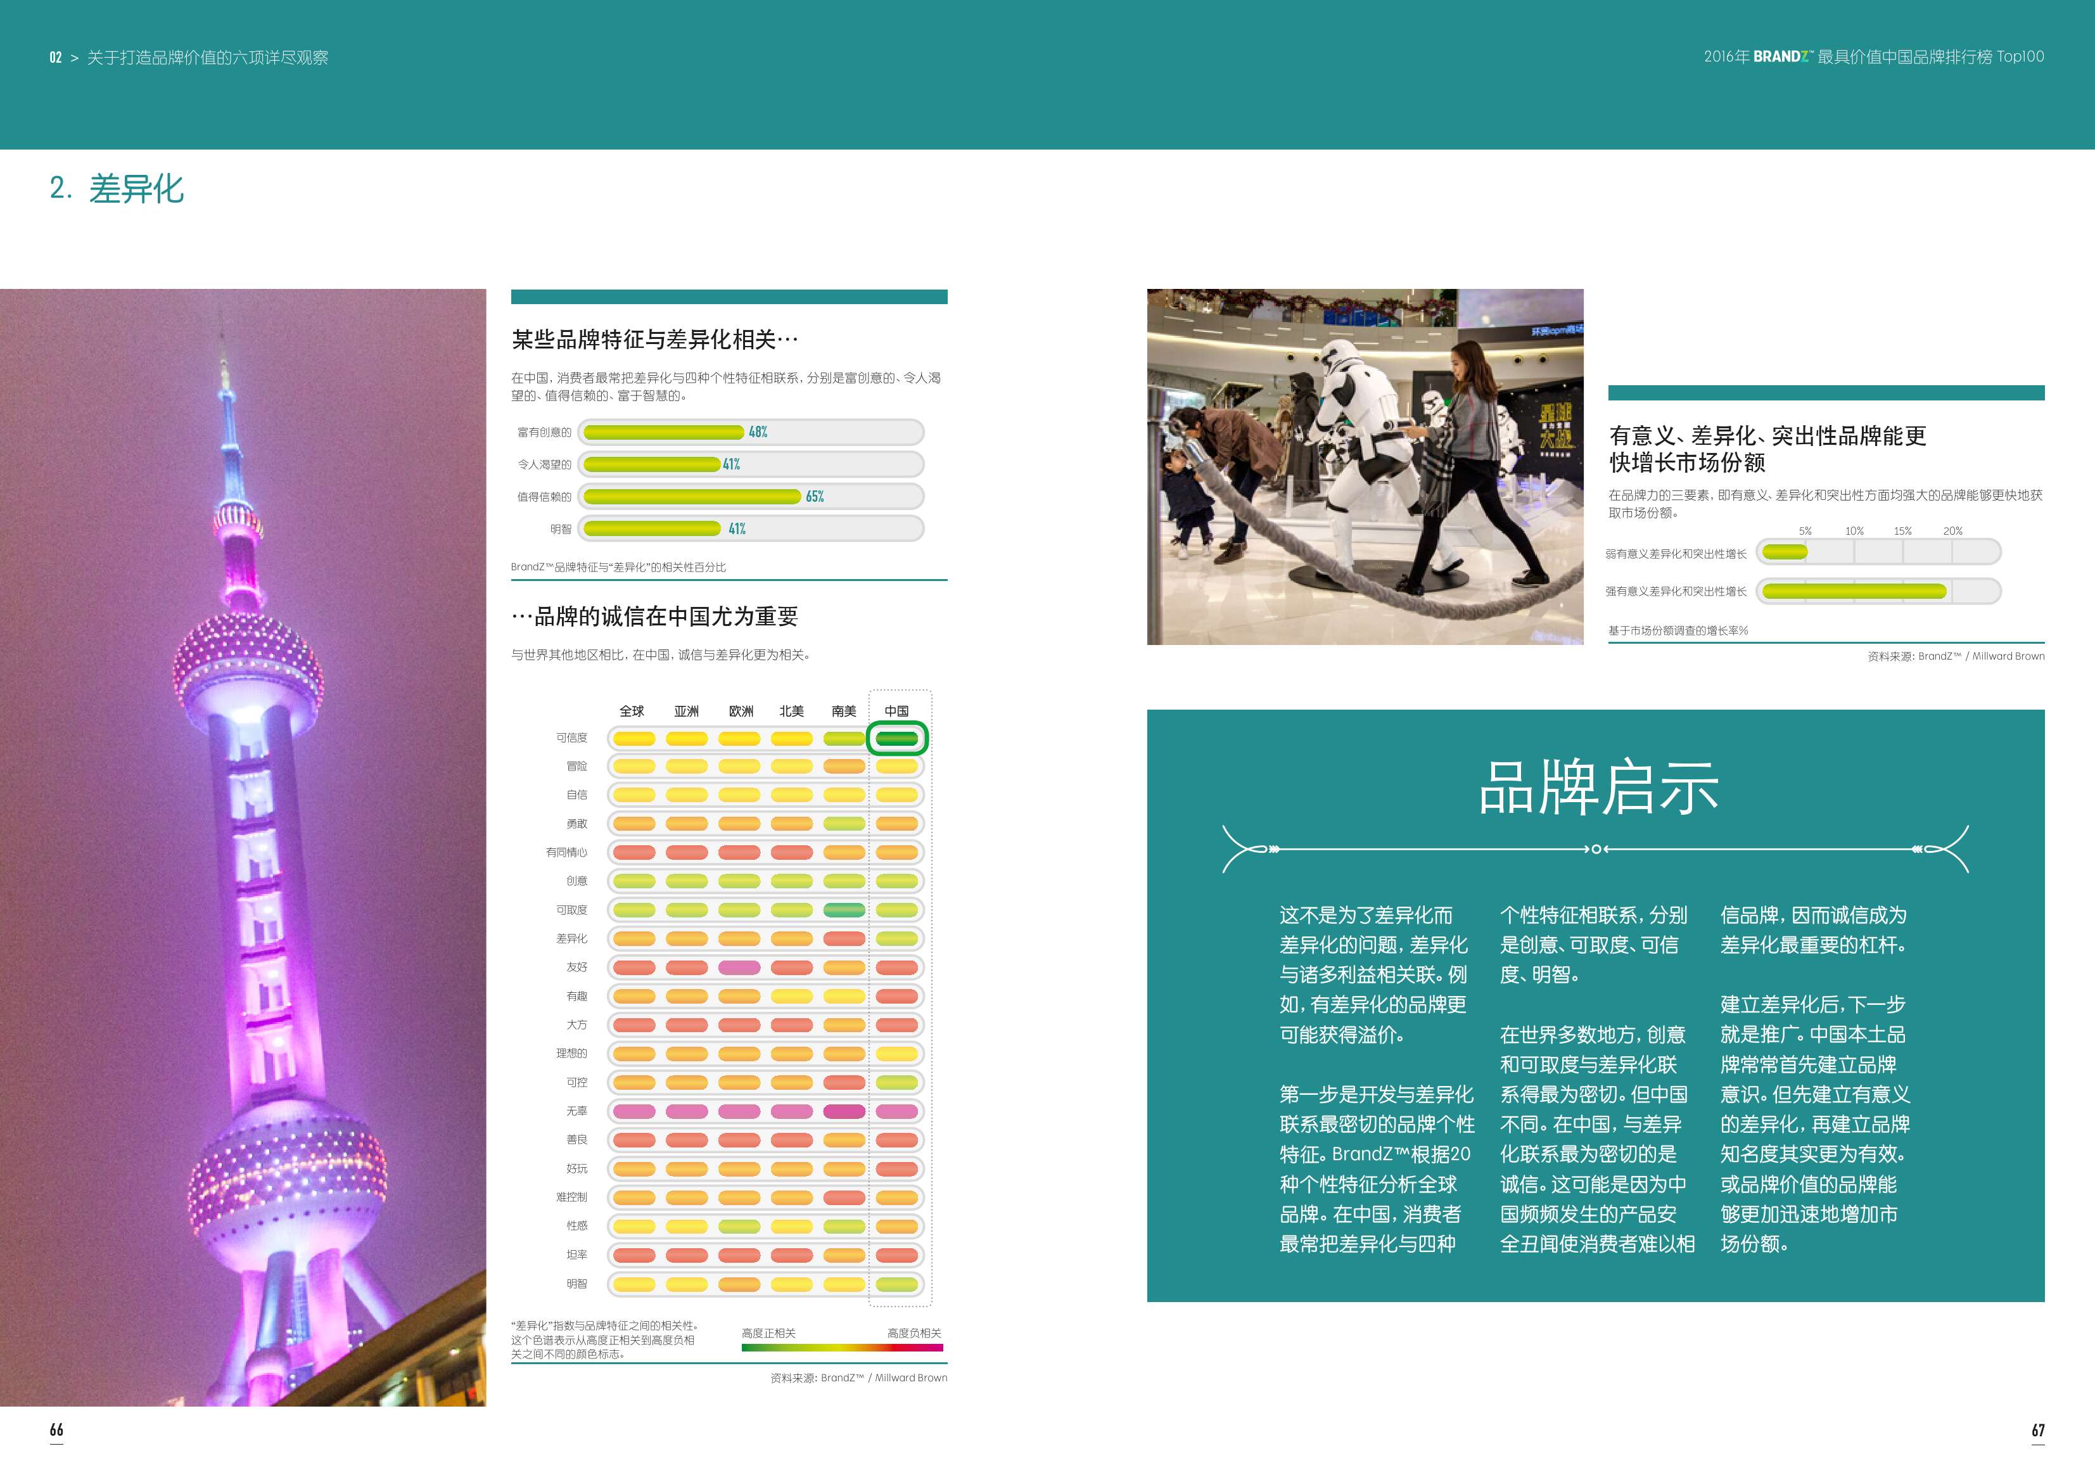
Task: Click the pink 欧洲 pill in 友好 row
Action: tap(739, 968)
